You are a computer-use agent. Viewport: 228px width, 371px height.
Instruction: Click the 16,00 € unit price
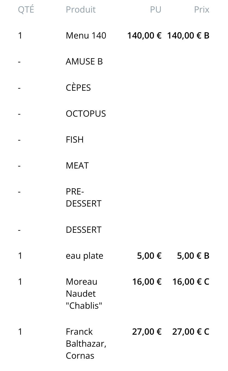click(147, 281)
